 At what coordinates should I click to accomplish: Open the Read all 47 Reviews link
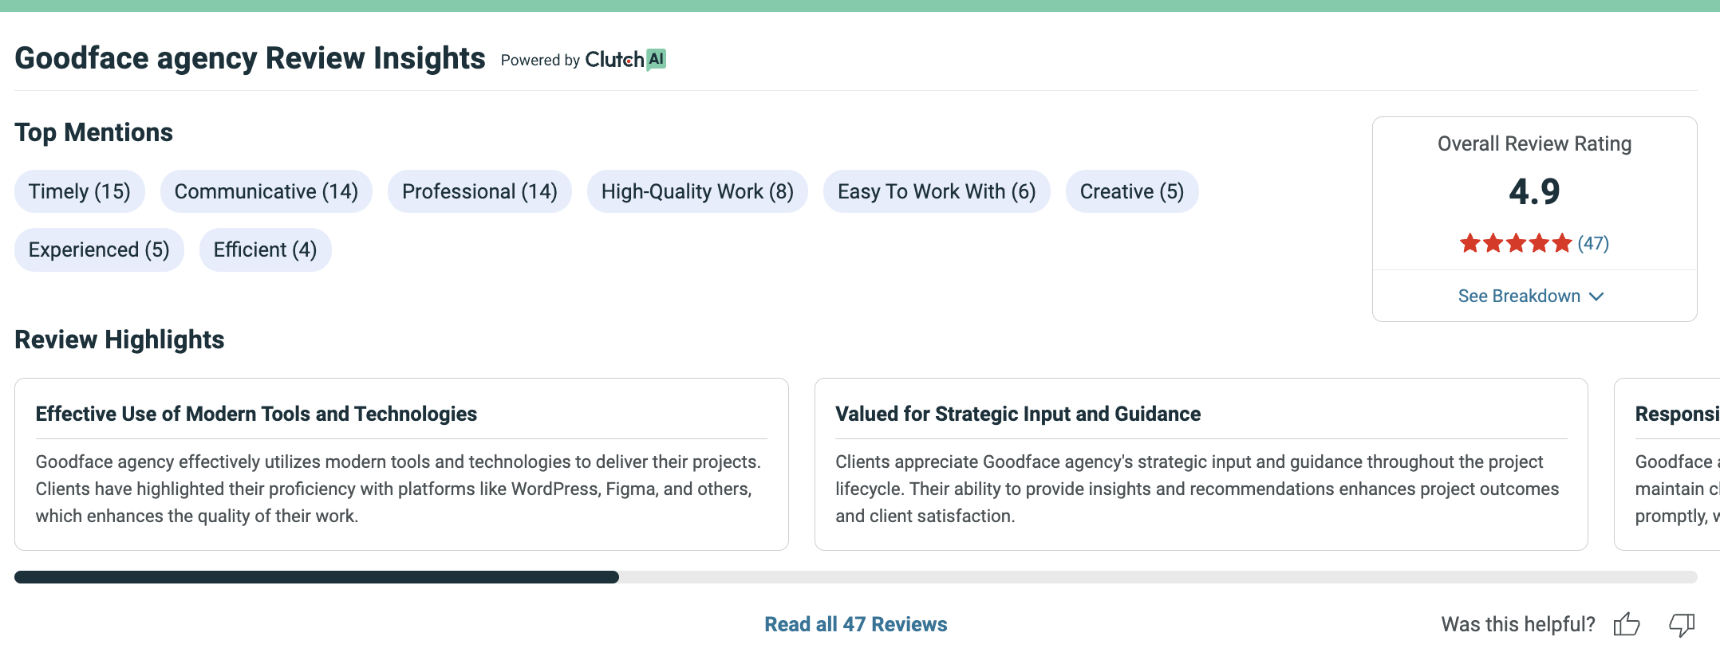[x=856, y=624]
